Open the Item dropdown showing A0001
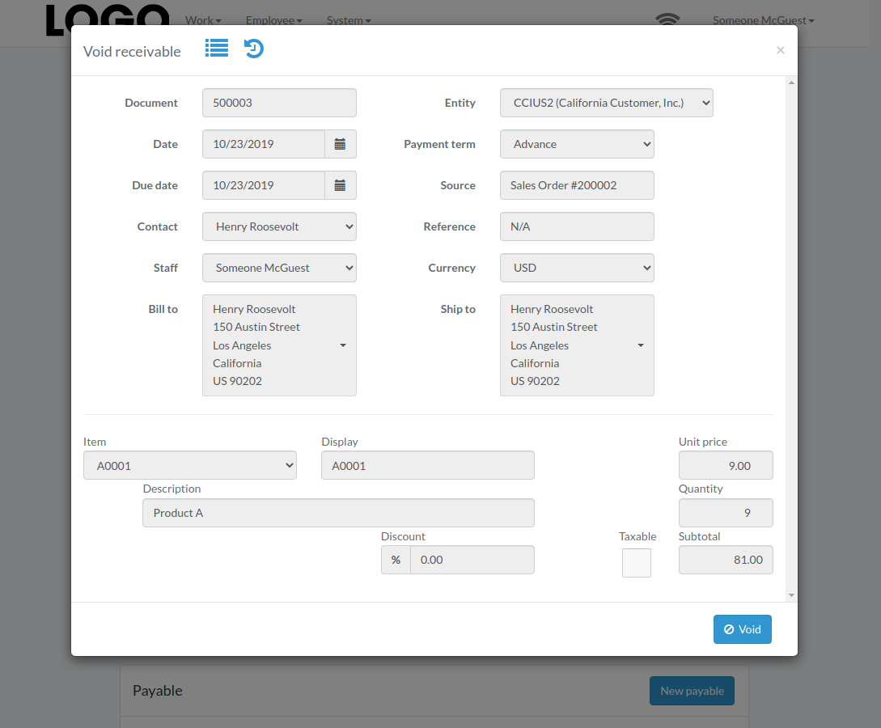881x728 pixels. [x=190, y=465]
